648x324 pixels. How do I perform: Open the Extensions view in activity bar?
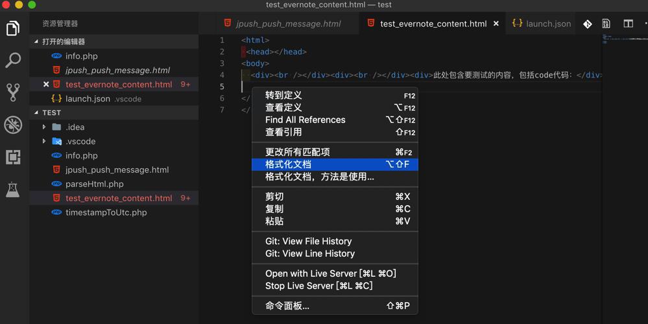click(x=13, y=157)
